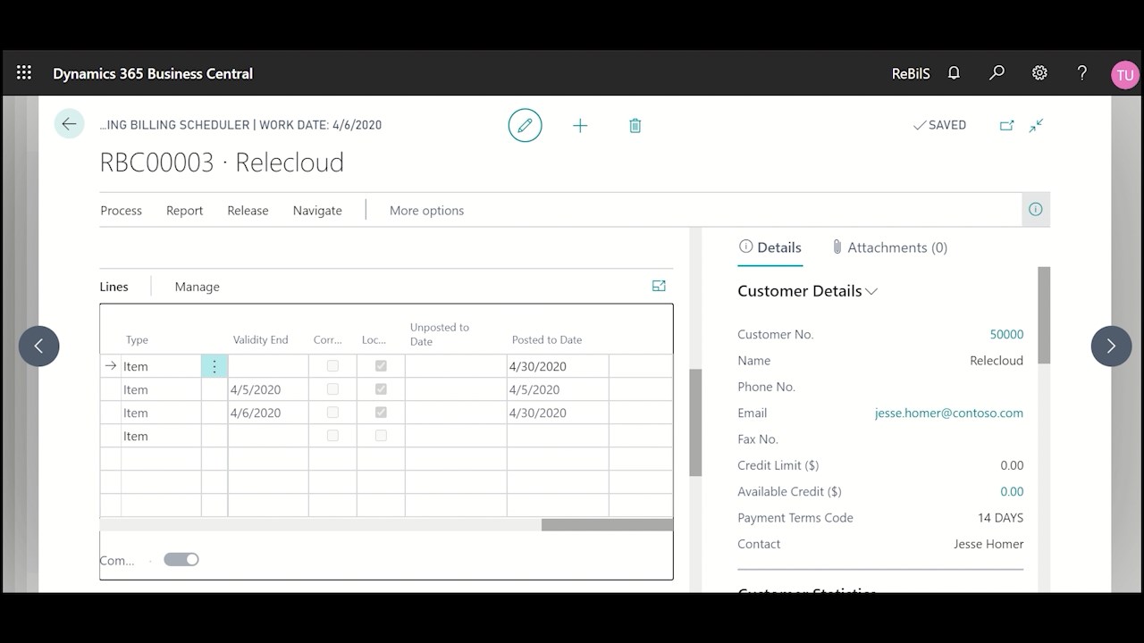Select first row arrow indicator

point(111,366)
